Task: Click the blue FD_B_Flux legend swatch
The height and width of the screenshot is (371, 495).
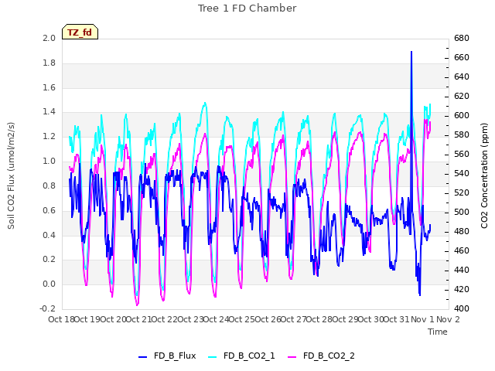Action: (x=142, y=357)
